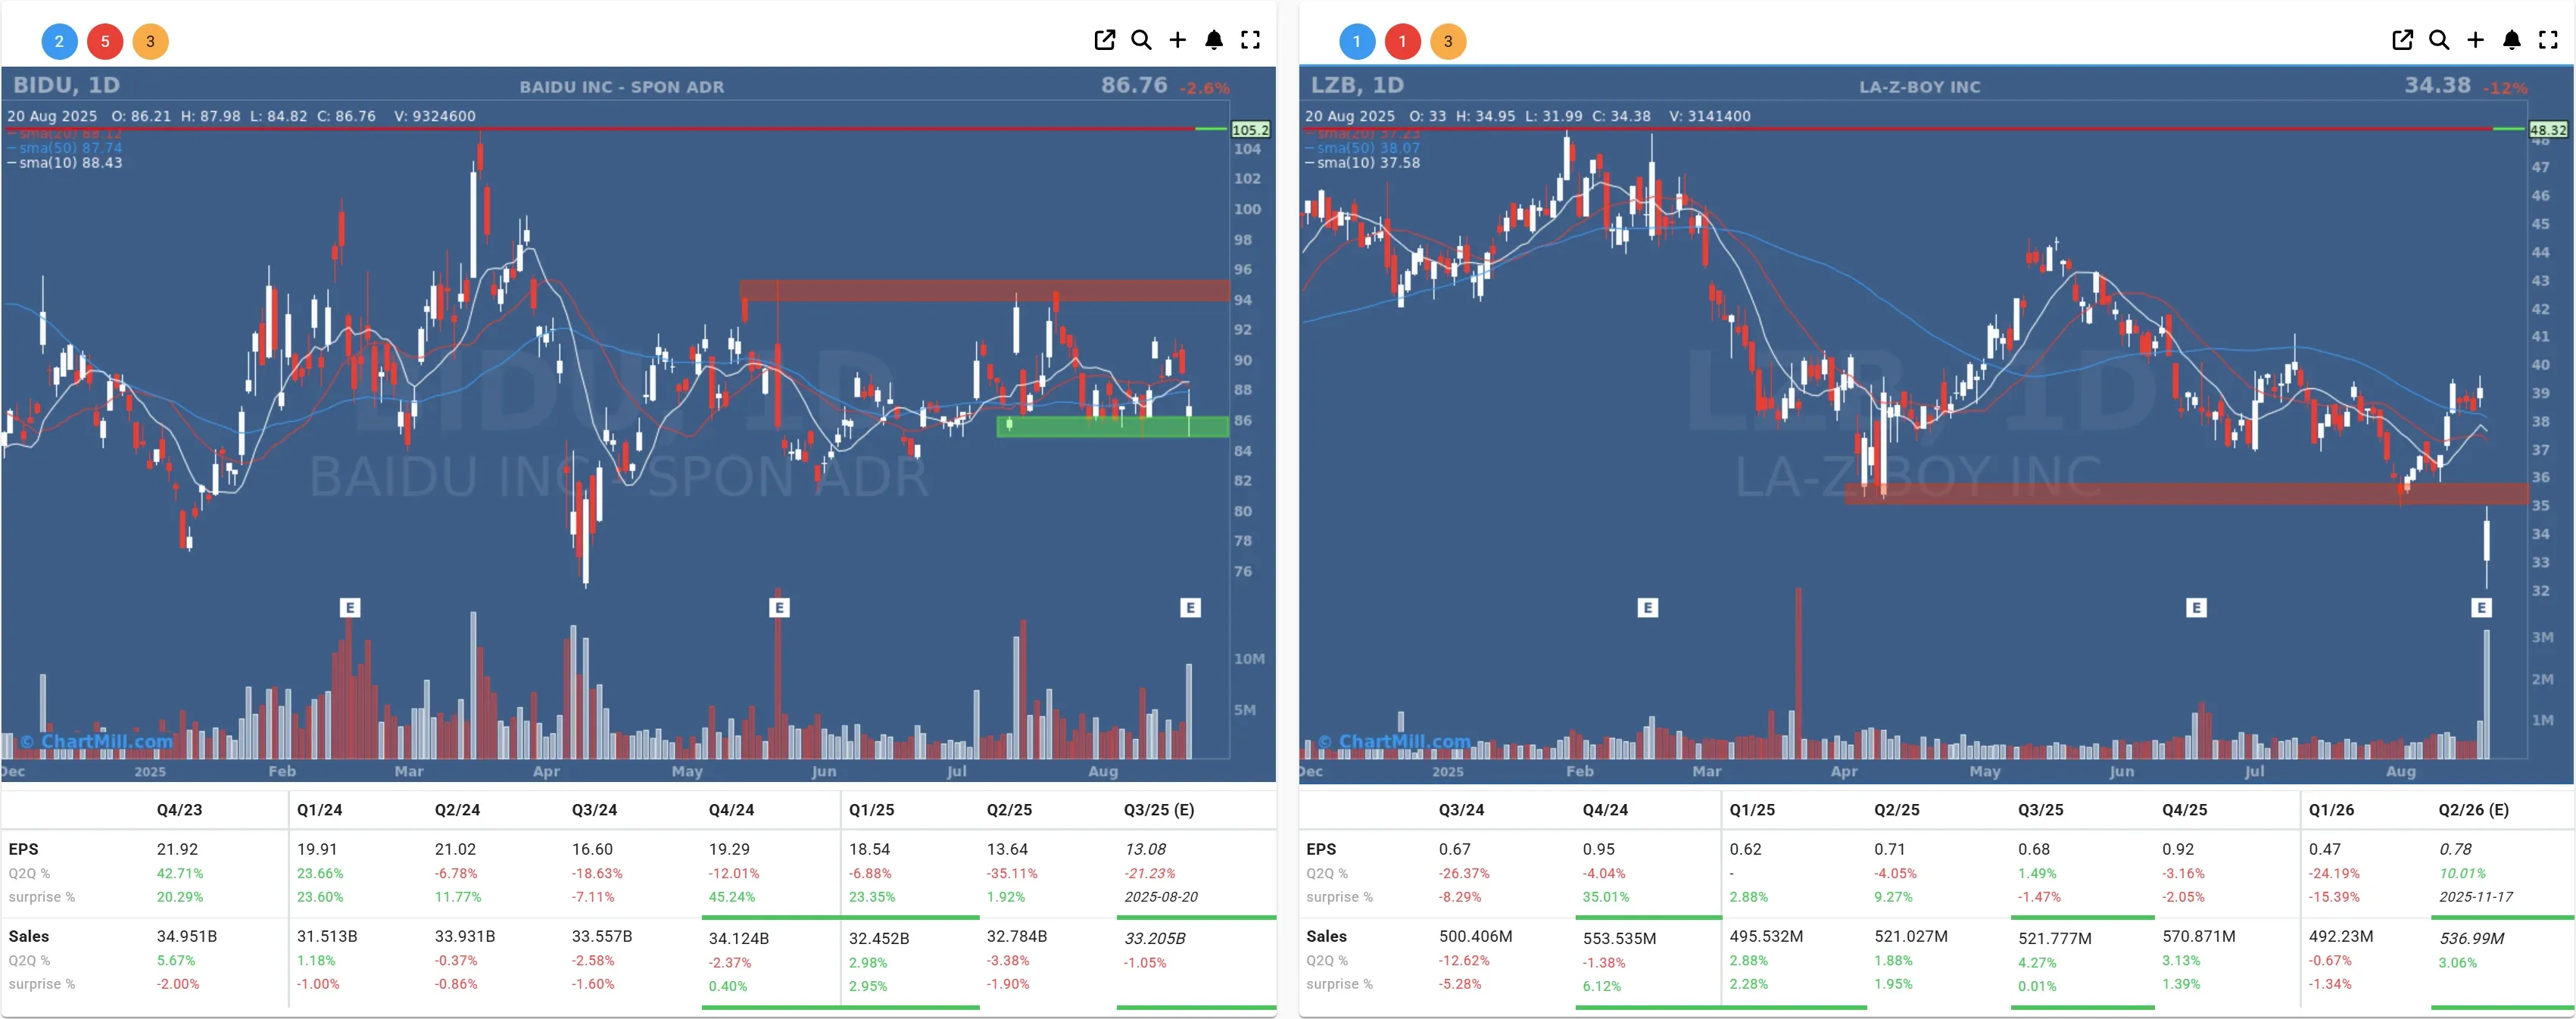The height and width of the screenshot is (1019, 2576).
Task: Click the BAIDU INC - SPON ADR title
Action: (622, 87)
